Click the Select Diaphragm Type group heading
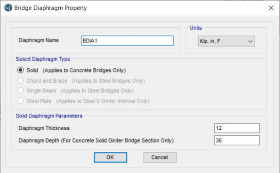 (43, 59)
